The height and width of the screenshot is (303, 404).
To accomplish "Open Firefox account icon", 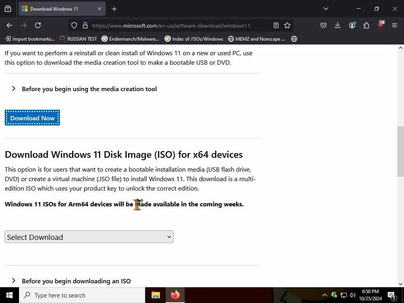I will pyautogui.click(x=352, y=25).
